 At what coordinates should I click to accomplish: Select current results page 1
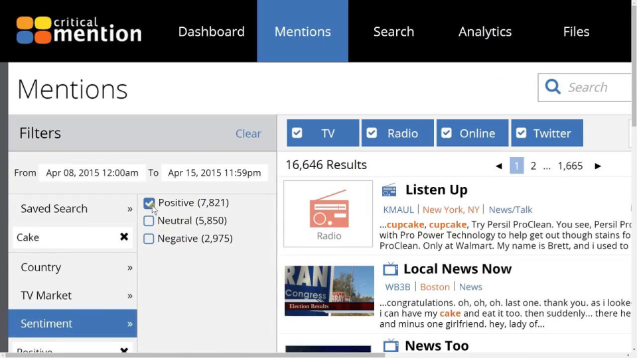(516, 166)
